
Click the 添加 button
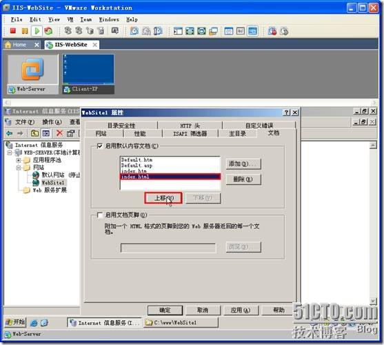click(243, 164)
